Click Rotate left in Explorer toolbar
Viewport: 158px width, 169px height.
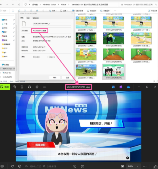[92, 11]
